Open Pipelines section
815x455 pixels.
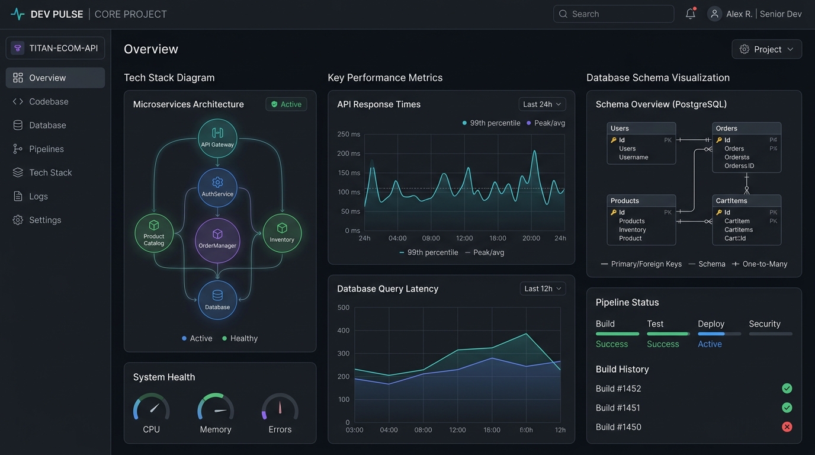click(55, 149)
